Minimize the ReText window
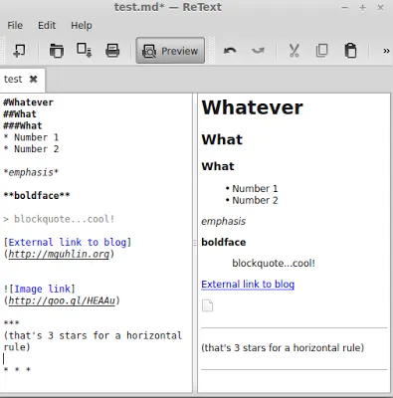 (x=344, y=8)
